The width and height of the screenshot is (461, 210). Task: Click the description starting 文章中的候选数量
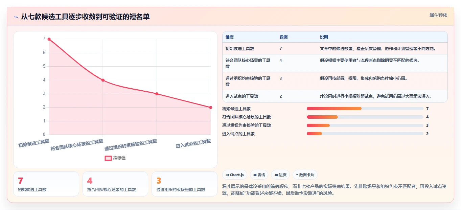click(378, 49)
